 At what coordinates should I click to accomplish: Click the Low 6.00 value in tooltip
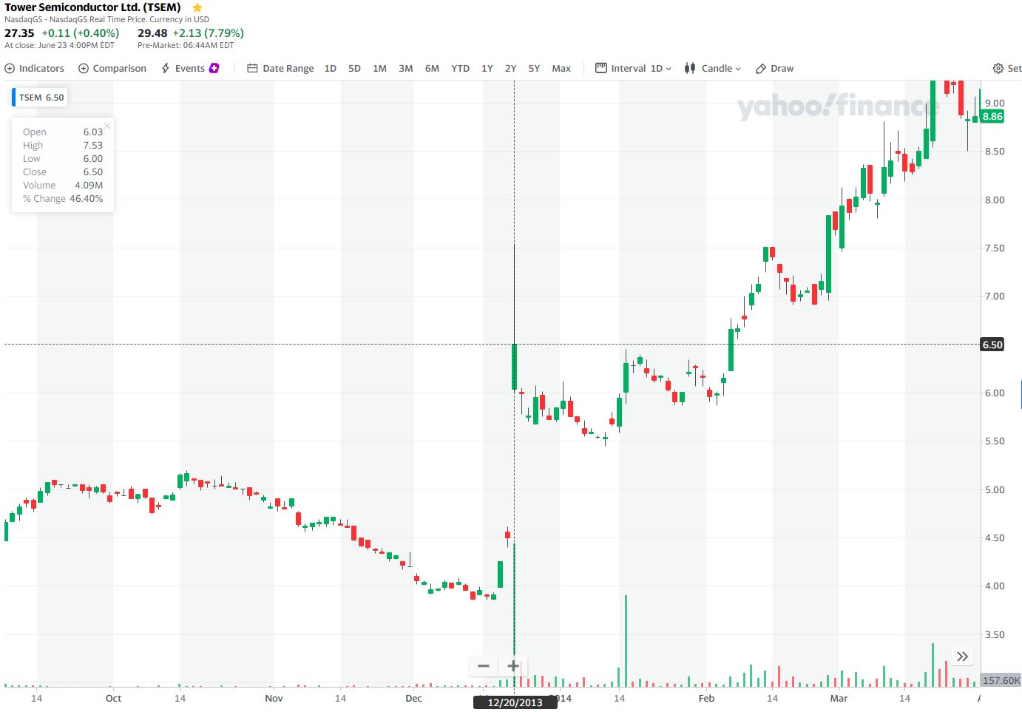click(x=93, y=159)
